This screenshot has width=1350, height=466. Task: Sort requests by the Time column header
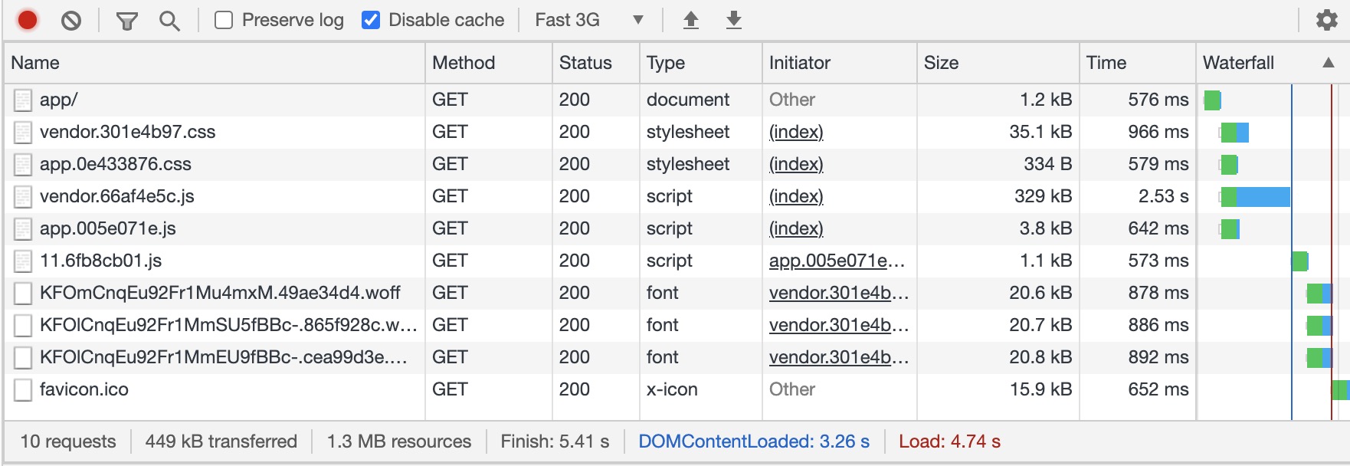tap(1138, 63)
